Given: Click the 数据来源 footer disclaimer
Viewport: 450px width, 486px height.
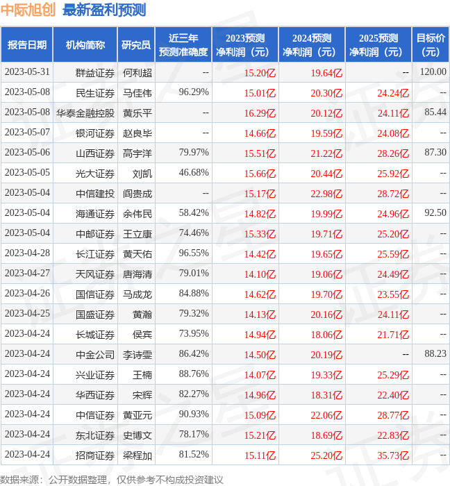Looking at the screenshot, I should [112, 480].
